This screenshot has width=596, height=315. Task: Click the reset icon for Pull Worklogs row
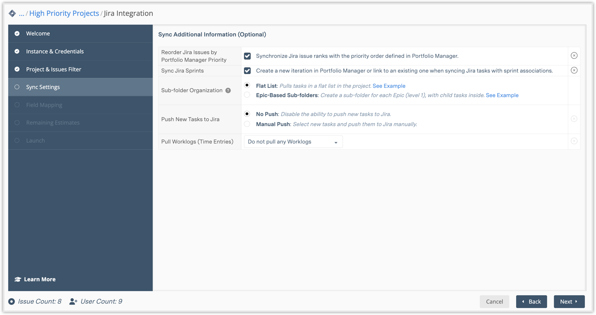[x=574, y=141]
